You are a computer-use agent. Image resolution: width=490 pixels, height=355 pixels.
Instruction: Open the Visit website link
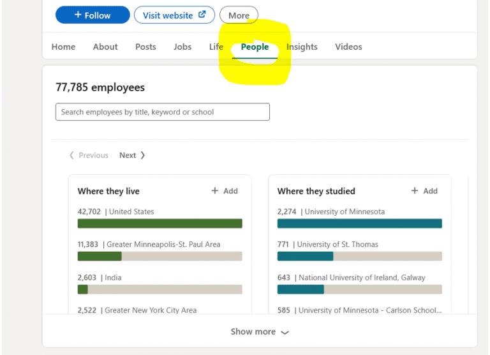174,15
